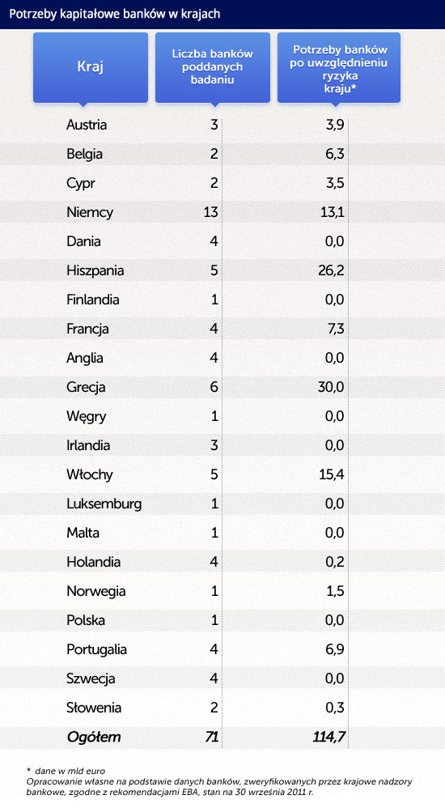Click the total value 114,7
445x808 pixels.
[328, 738]
